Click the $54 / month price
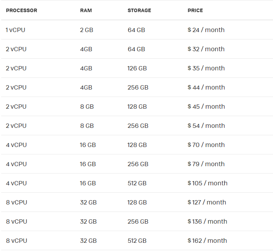This screenshot has width=273, height=251. tap(206, 125)
